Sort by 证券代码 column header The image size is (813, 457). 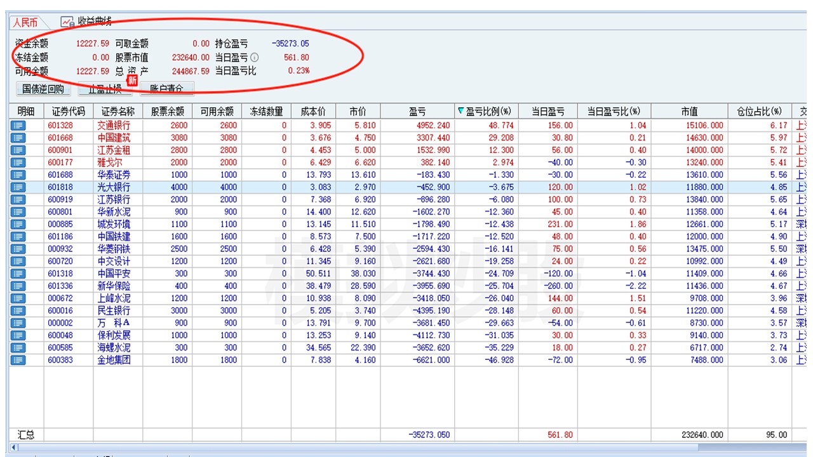pos(68,112)
